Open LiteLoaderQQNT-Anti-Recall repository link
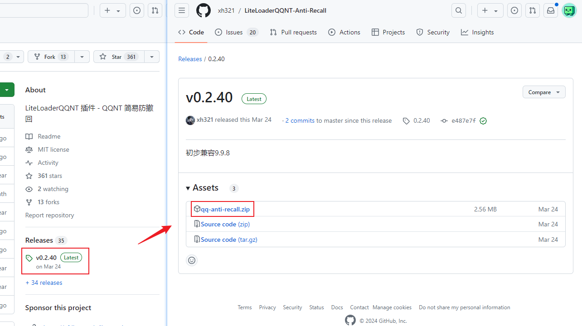This screenshot has height=326, width=582. 285,10
